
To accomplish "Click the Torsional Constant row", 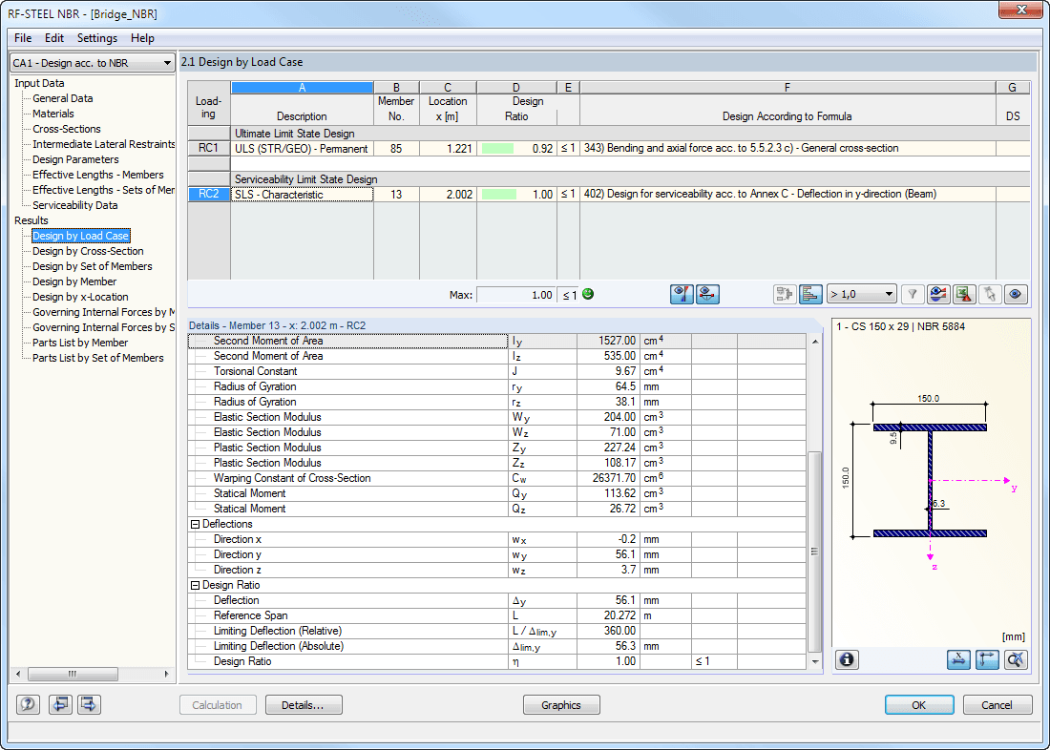I will point(497,371).
